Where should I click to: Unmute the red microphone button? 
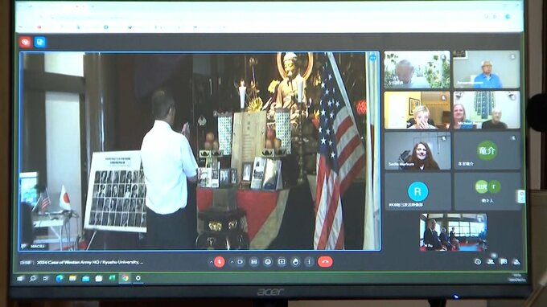220,262
